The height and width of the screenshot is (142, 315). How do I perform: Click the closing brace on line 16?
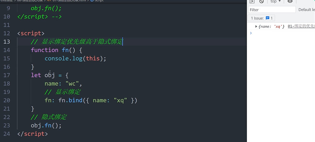click(33, 67)
